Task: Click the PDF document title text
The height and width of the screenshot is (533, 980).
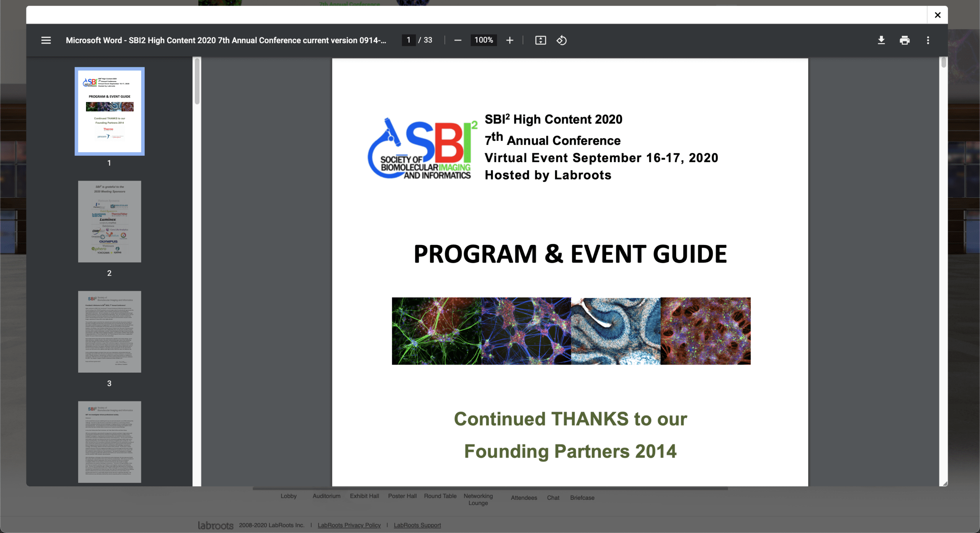Action: tap(226, 40)
